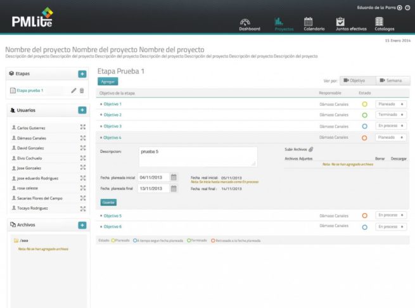Edit Etapa prueba 1 pencil icon

(73, 91)
